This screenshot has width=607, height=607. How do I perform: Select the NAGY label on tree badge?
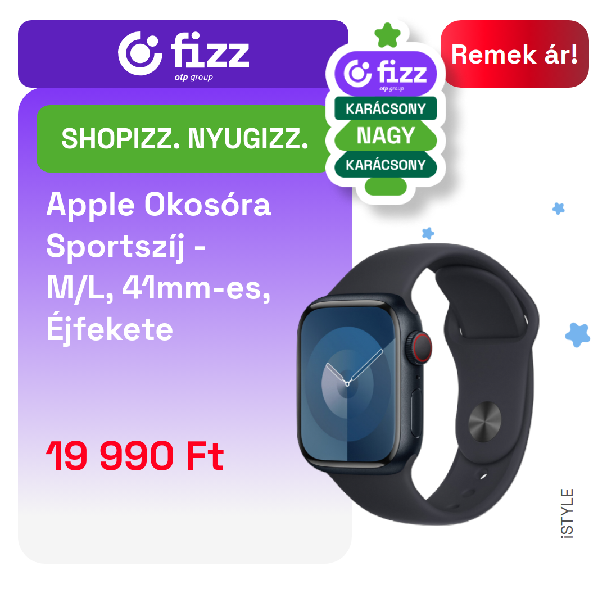386,135
